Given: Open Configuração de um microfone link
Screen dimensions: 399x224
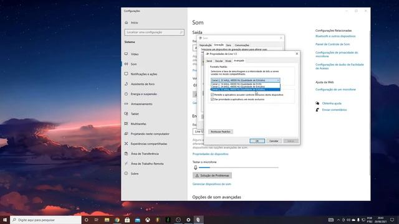Looking at the screenshot, I should coord(335,90).
